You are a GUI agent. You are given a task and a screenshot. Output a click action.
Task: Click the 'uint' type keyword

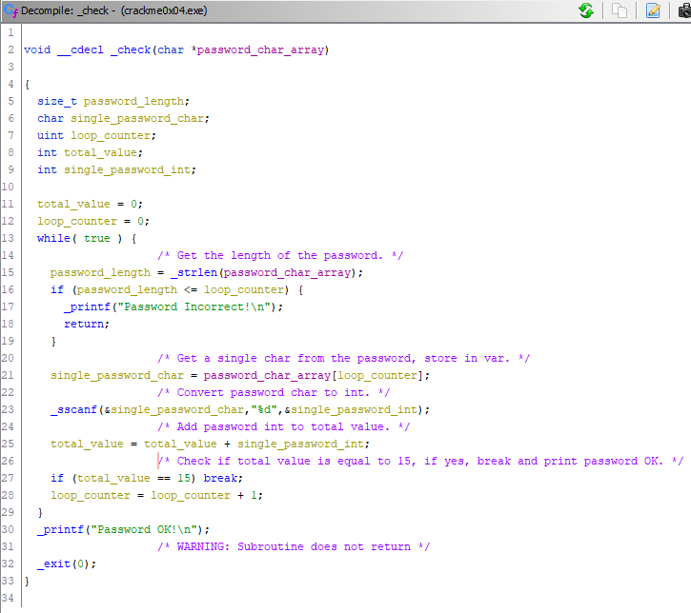tap(51, 135)
